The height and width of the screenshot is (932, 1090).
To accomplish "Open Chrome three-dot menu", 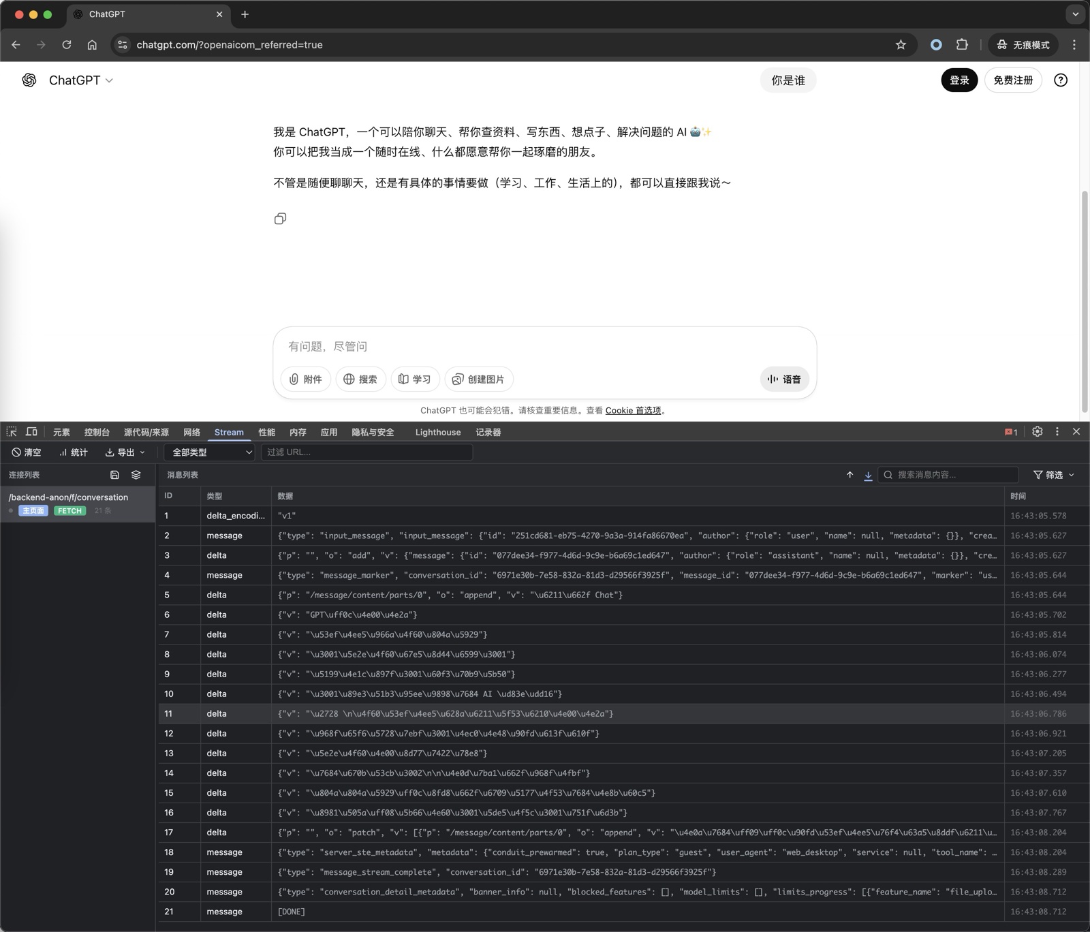I will [x=1074, y=45].
